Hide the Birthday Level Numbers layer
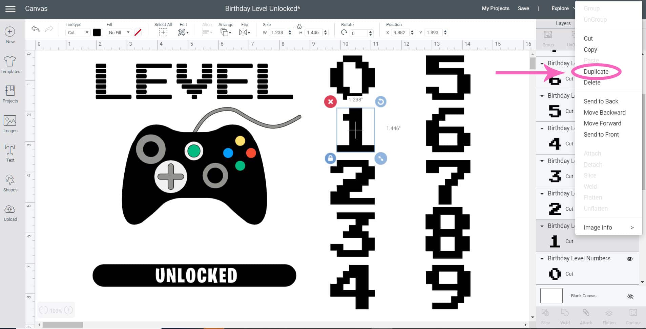Screen dimensions: 646x329 [630, 259]
